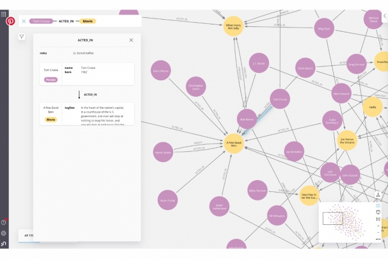Image resolution: width=388 pixels, height=259 pixels.
Task: Click the Neo4j logo icon at sidebar bottom
Action: pyautogui.click(x=4, y=244)
